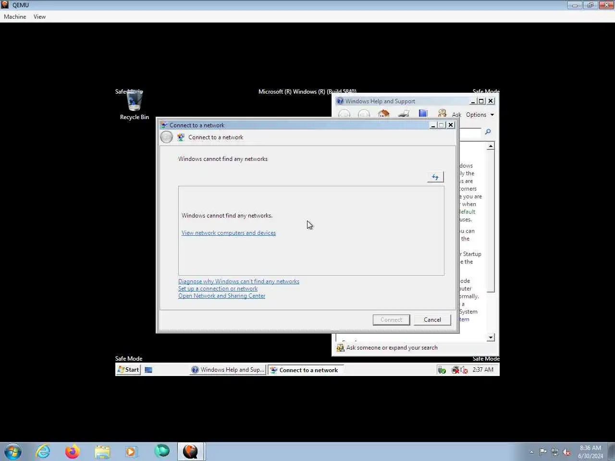
Task: Switch to Windows Help and Support taskbar button
Action: pos(228,370)
